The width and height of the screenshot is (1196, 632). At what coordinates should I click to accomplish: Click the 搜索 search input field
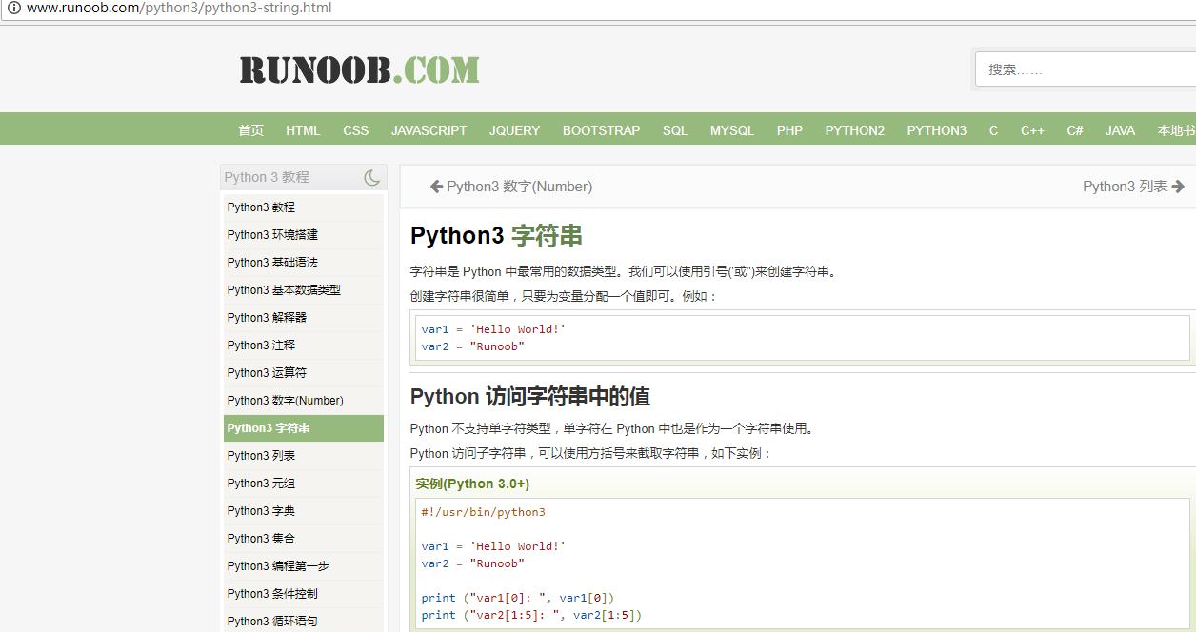pos(1086,69)
